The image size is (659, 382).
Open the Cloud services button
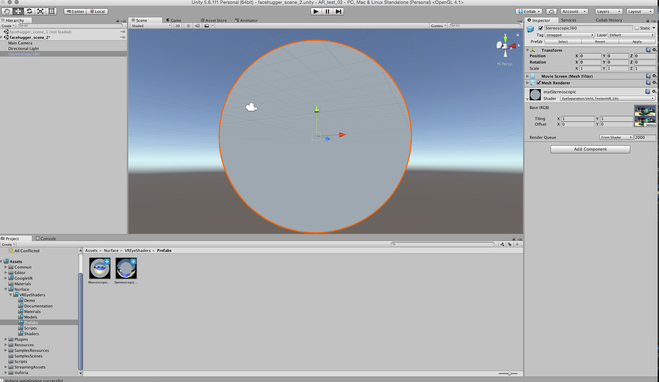[551, 11]
